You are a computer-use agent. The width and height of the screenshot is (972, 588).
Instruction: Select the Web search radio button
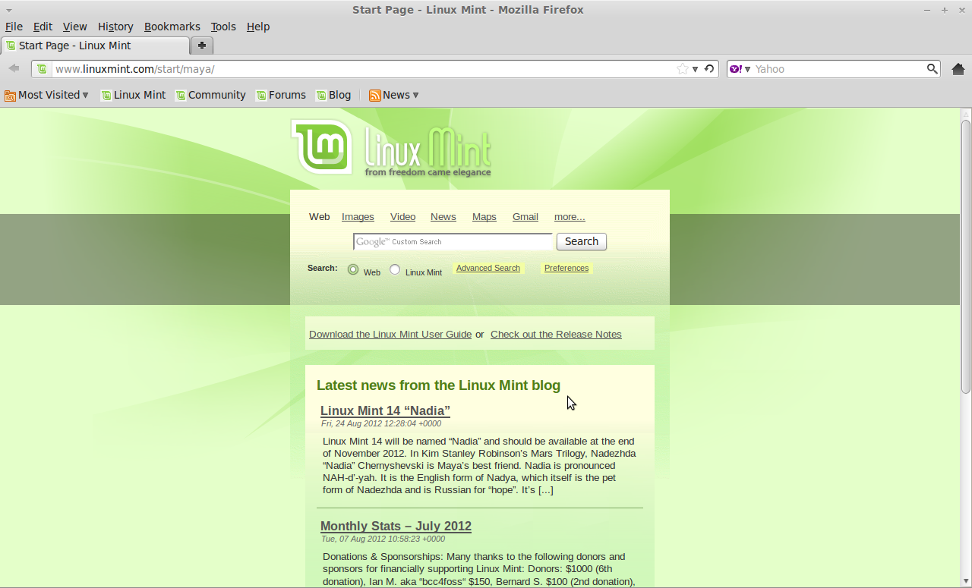click(x=353, y=269)
